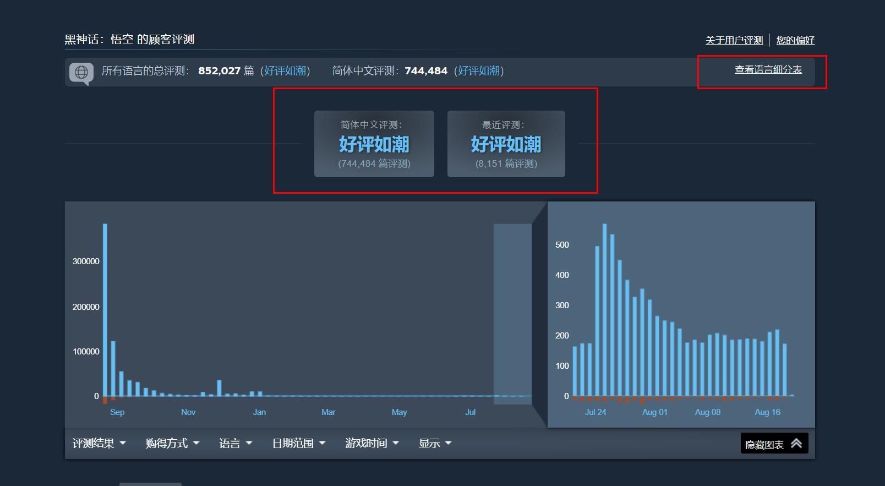Open the 评测结果 filter dropdown

click(99, 444)
